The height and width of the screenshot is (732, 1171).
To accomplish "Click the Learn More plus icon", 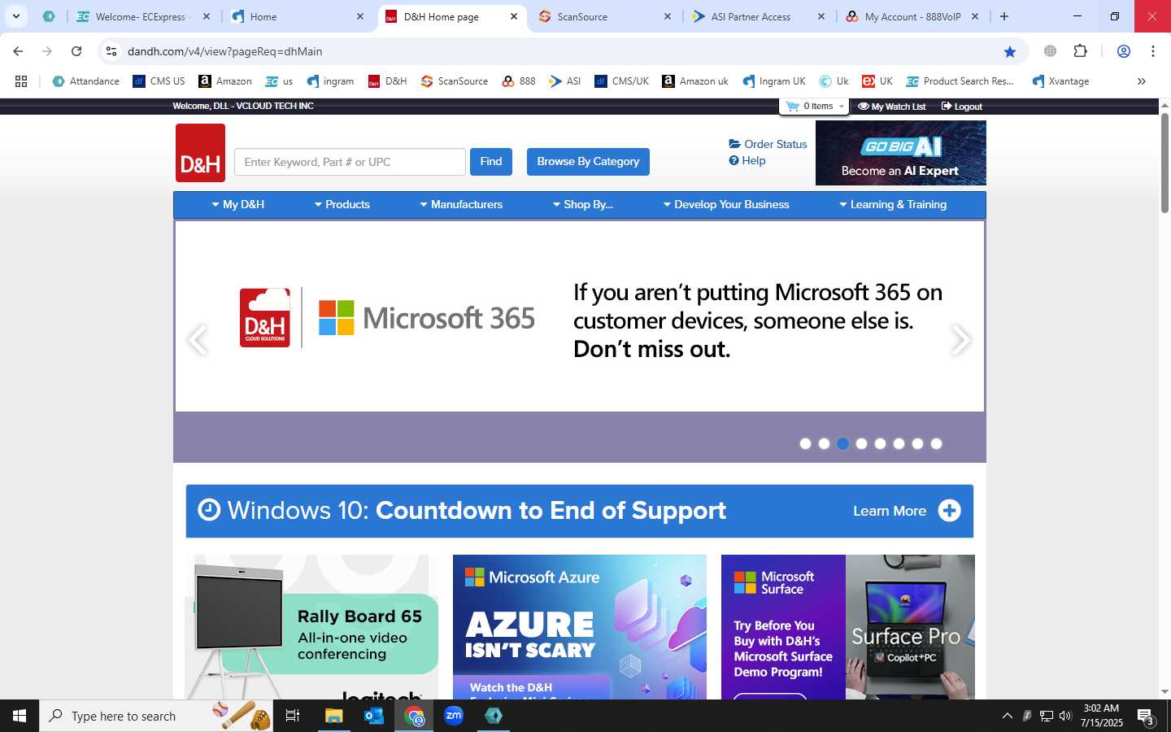I will coord(949,511).
